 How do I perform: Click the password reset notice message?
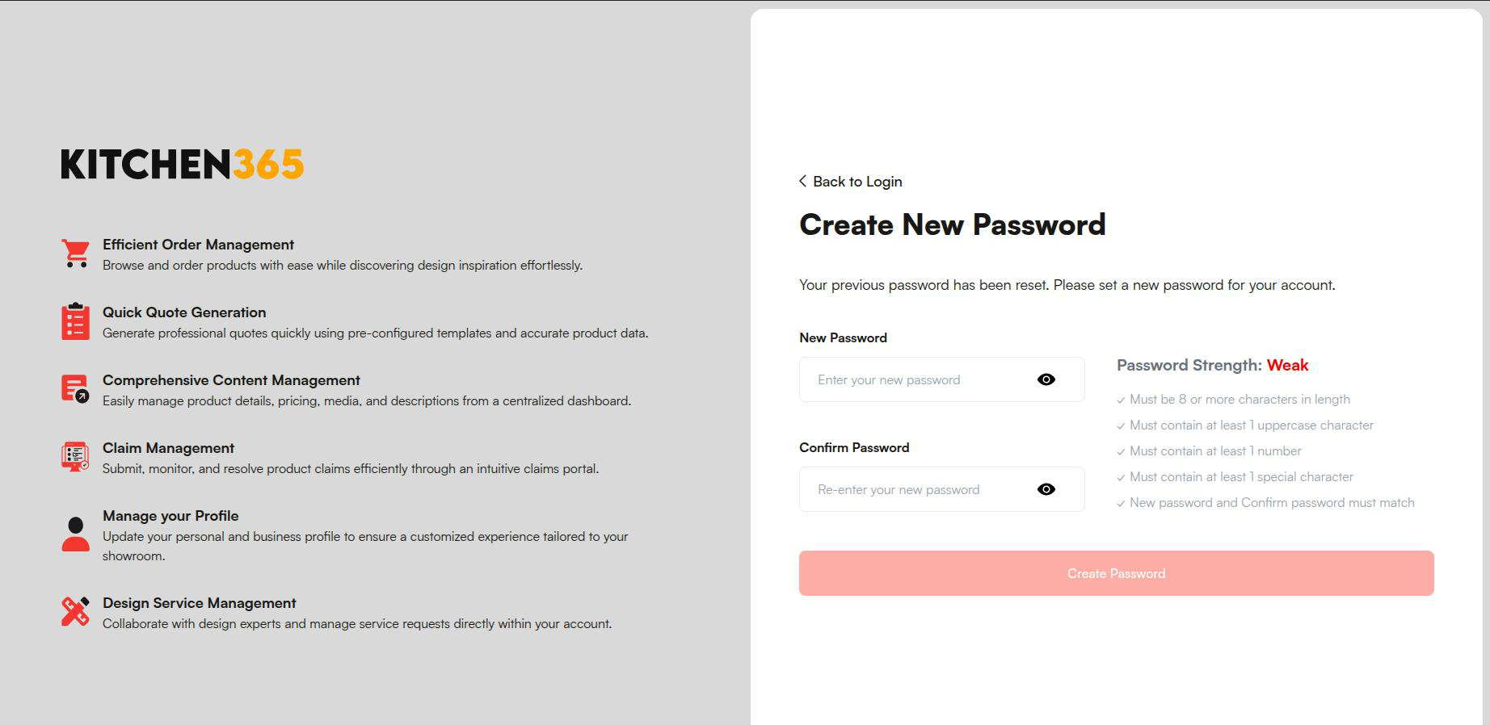[1067, 284]
